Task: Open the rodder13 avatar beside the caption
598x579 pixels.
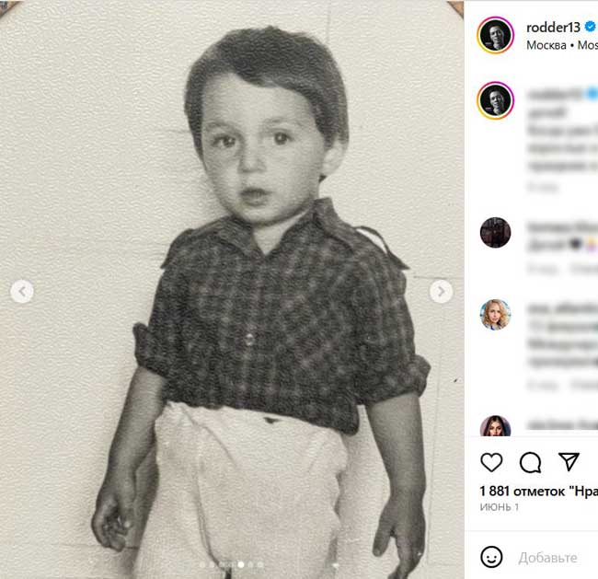Action: 495,99
